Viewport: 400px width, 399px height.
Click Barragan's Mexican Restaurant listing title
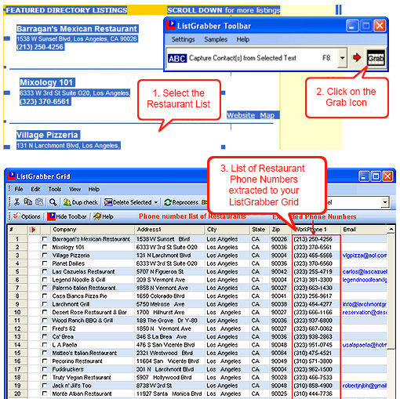point(77,29)
